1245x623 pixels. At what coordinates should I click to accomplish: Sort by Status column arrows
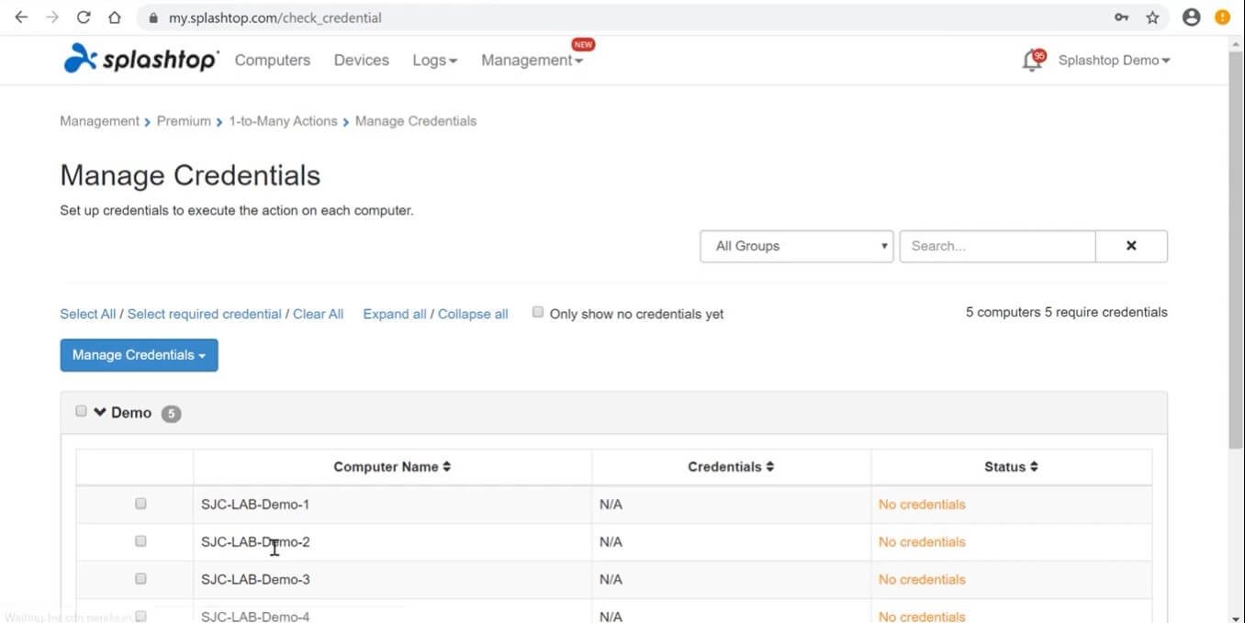pyautogui.click(x=1033, y=466)
